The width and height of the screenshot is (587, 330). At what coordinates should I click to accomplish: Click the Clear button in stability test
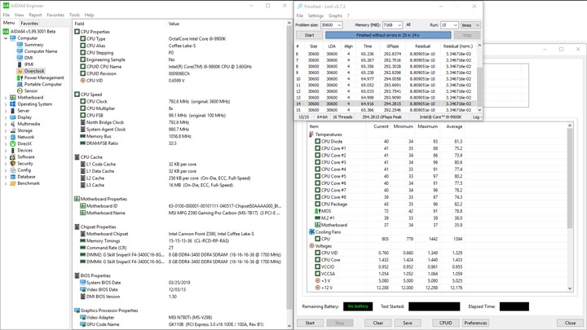(377, 323)
